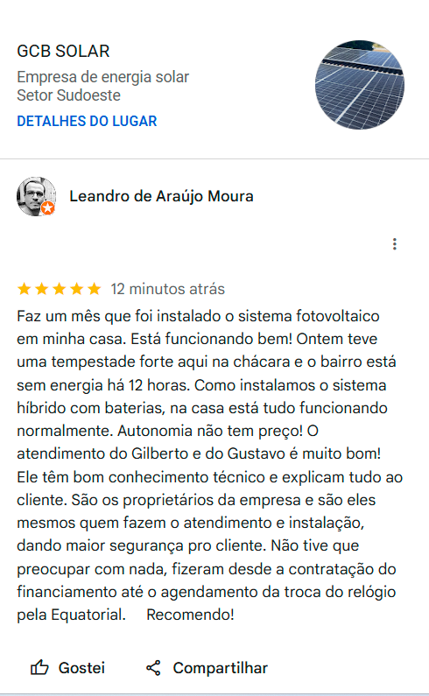Select the '12 minutos atrás' timestamp
Screen dimensions: 429x696
(168, 290)
